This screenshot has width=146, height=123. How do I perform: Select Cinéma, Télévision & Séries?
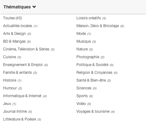[x=26, y=49]
